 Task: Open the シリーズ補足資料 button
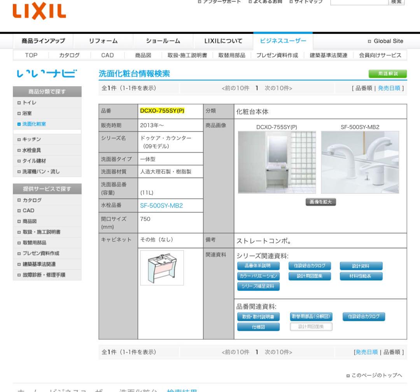tap(258, 286)
